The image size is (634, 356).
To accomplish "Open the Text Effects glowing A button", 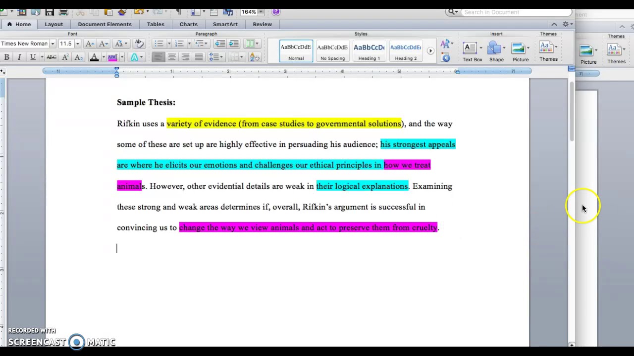I will point(134,57).
